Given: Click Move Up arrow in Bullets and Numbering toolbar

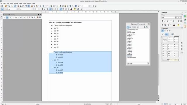Looking at the screenshot, I should [27, 17].
